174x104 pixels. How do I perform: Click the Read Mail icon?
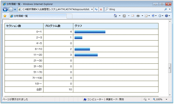133,16
